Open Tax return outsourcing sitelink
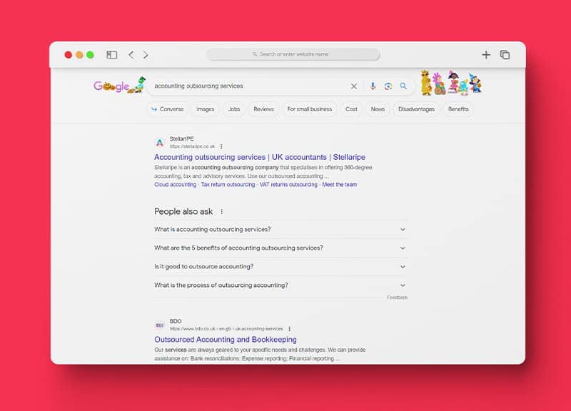The height and width of the screenshot is (411, 571). (228, 185)
